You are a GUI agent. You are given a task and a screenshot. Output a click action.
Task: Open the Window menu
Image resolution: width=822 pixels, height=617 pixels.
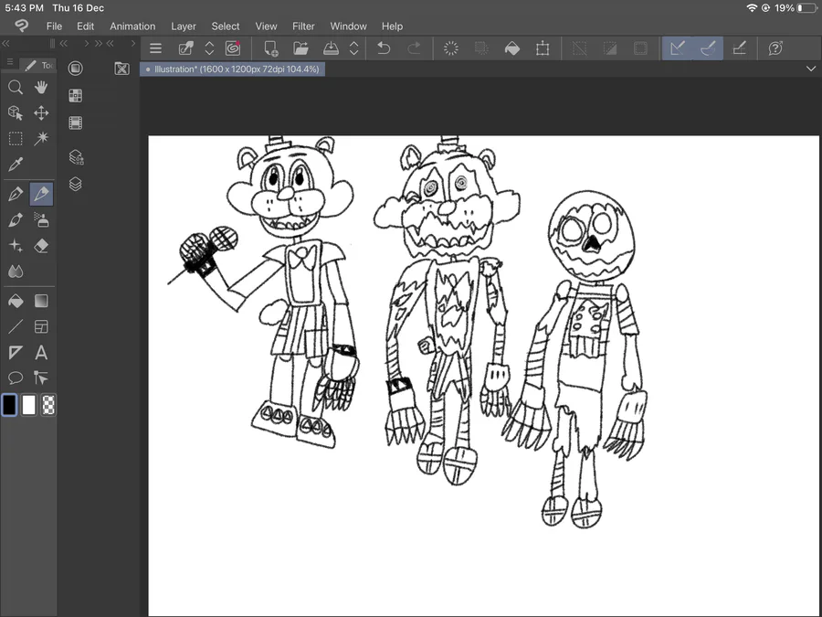[x=349, y=27]
